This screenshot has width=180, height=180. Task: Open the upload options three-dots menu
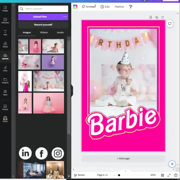tap(65, 17)
